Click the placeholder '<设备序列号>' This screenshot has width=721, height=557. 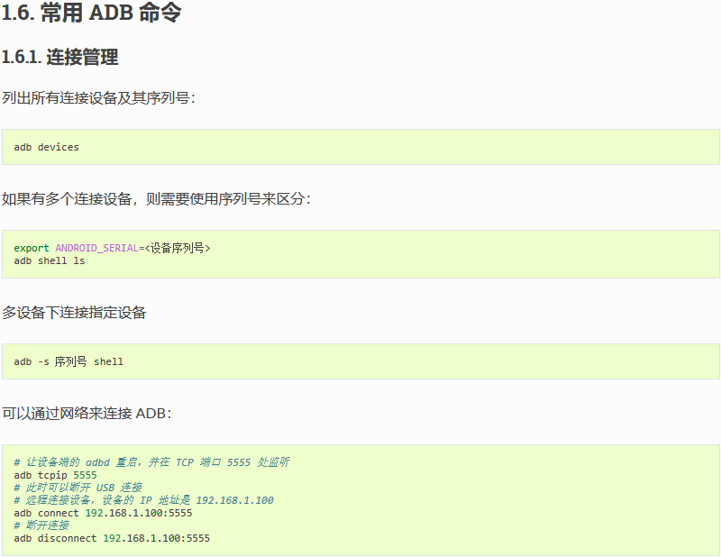(x=178, y=249)
